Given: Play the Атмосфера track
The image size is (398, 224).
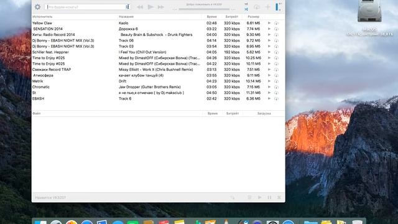Looking at the screenshot, I should 269,75.
